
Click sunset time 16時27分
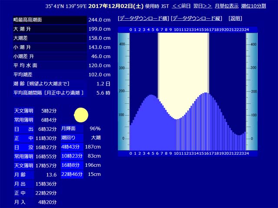(46, 147)
